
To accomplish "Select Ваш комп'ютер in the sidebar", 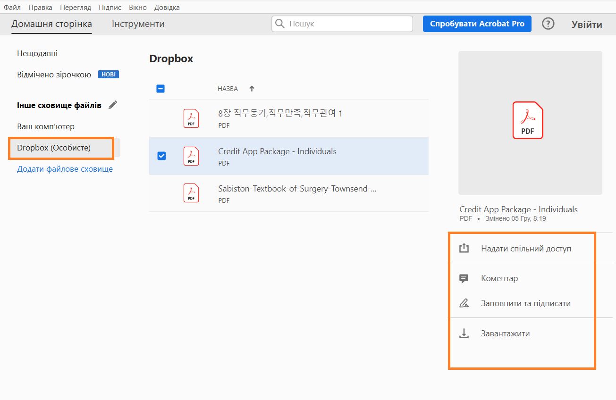I will [x=46, y=126].
